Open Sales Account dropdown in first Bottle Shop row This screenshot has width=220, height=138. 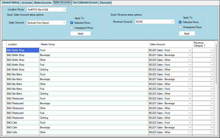190,50
